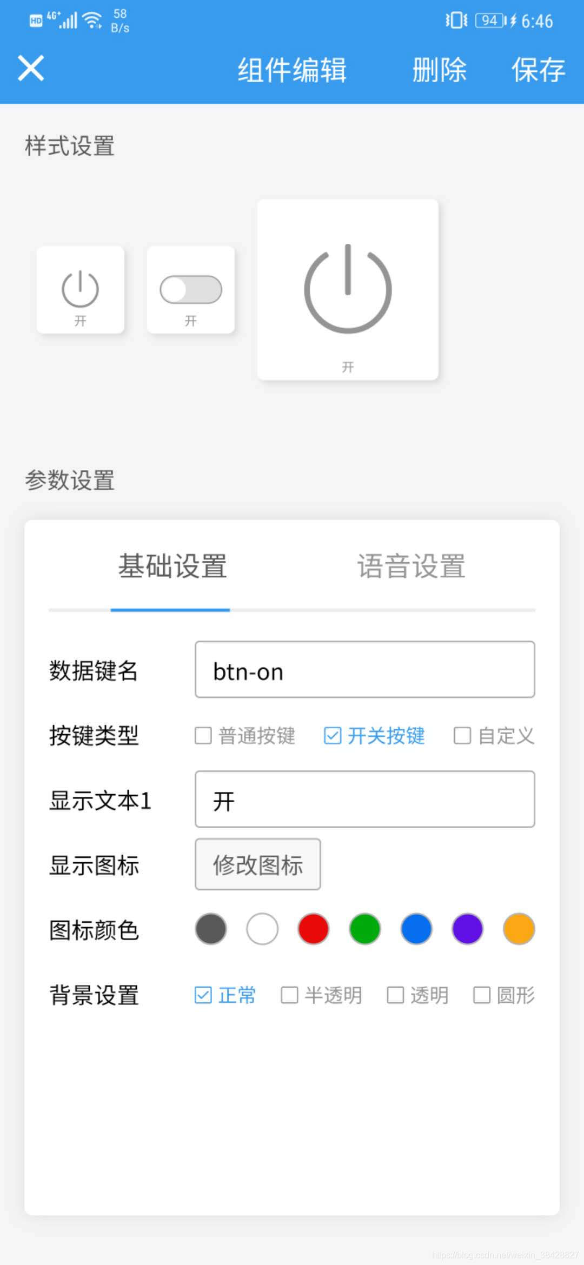
Task: Tap 保存 to save changes
Action: pyautogui.click(x=539, y=70)
